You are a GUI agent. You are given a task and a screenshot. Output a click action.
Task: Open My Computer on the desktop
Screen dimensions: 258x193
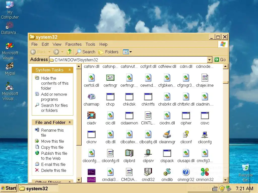point(10,10)
